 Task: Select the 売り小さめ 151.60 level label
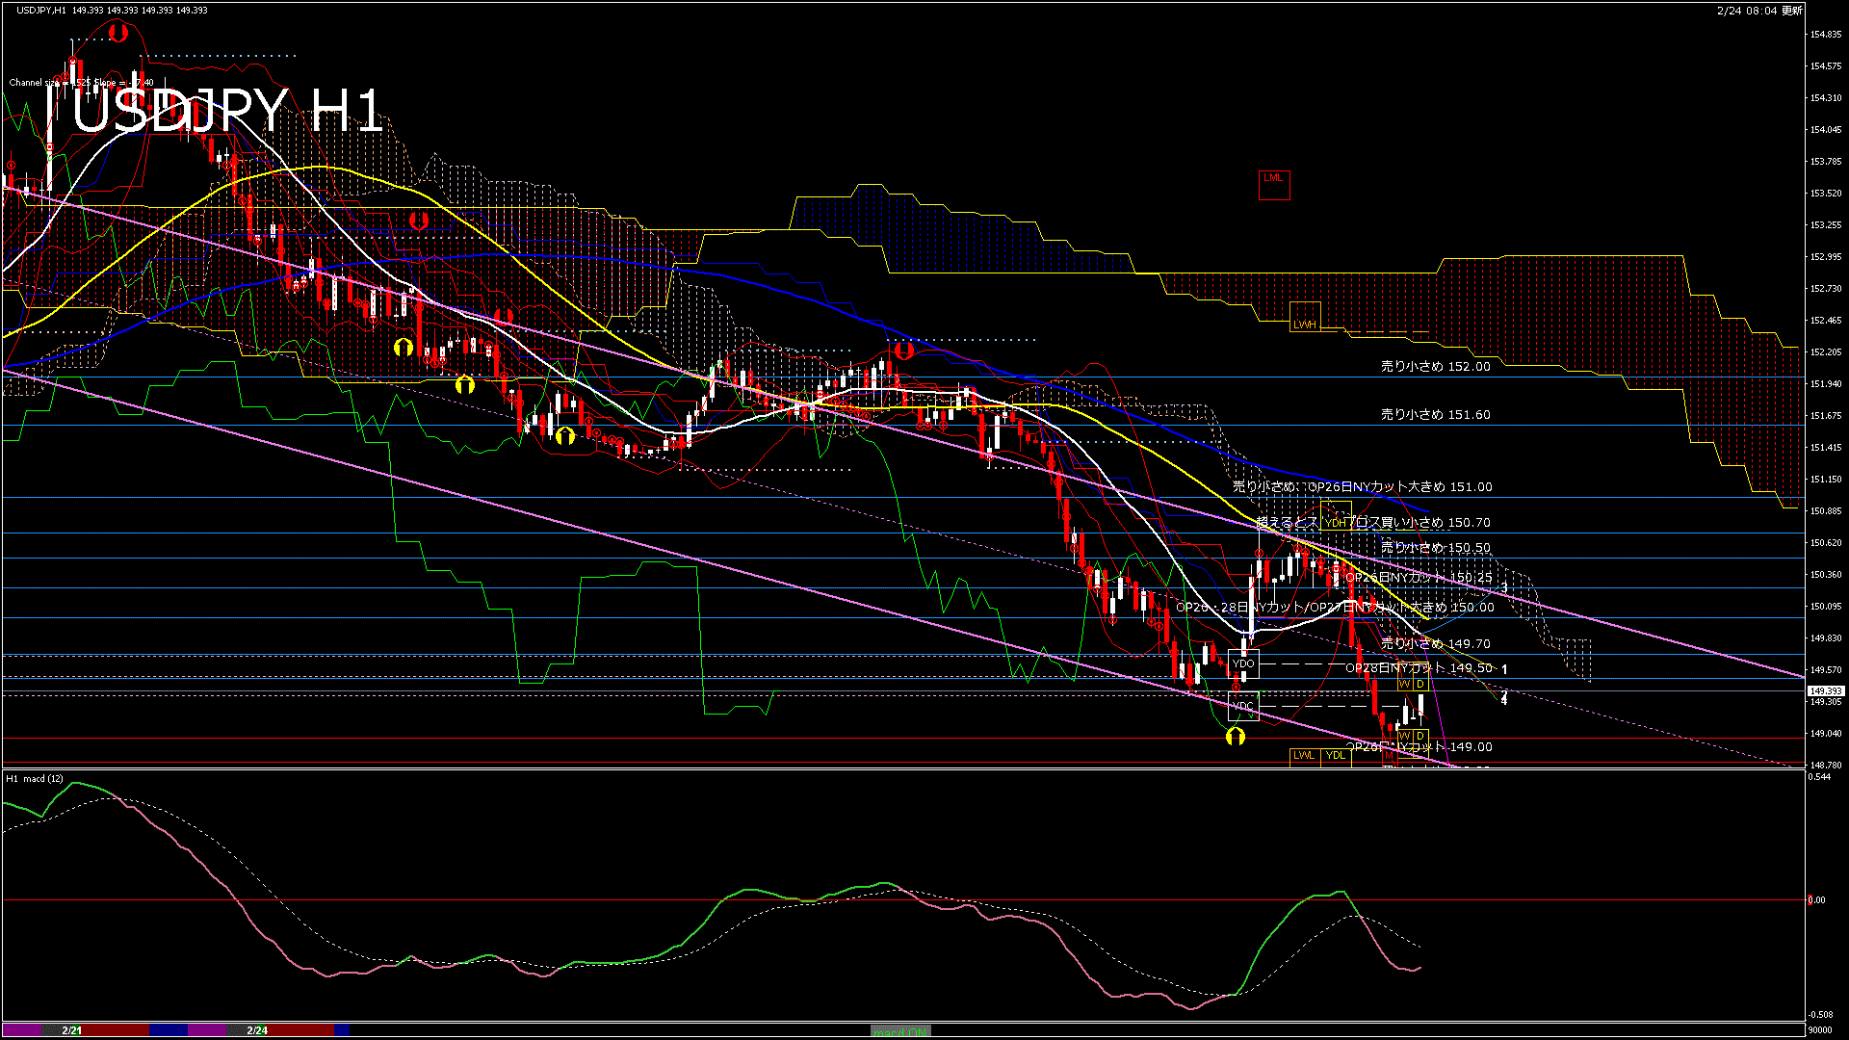(1435, 415)
